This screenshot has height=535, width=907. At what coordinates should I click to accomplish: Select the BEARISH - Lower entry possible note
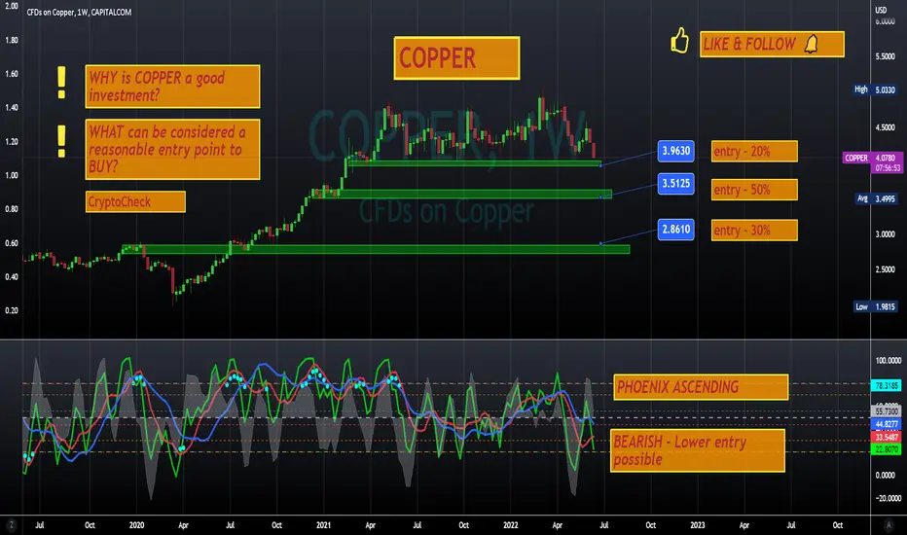click(698, 450)
